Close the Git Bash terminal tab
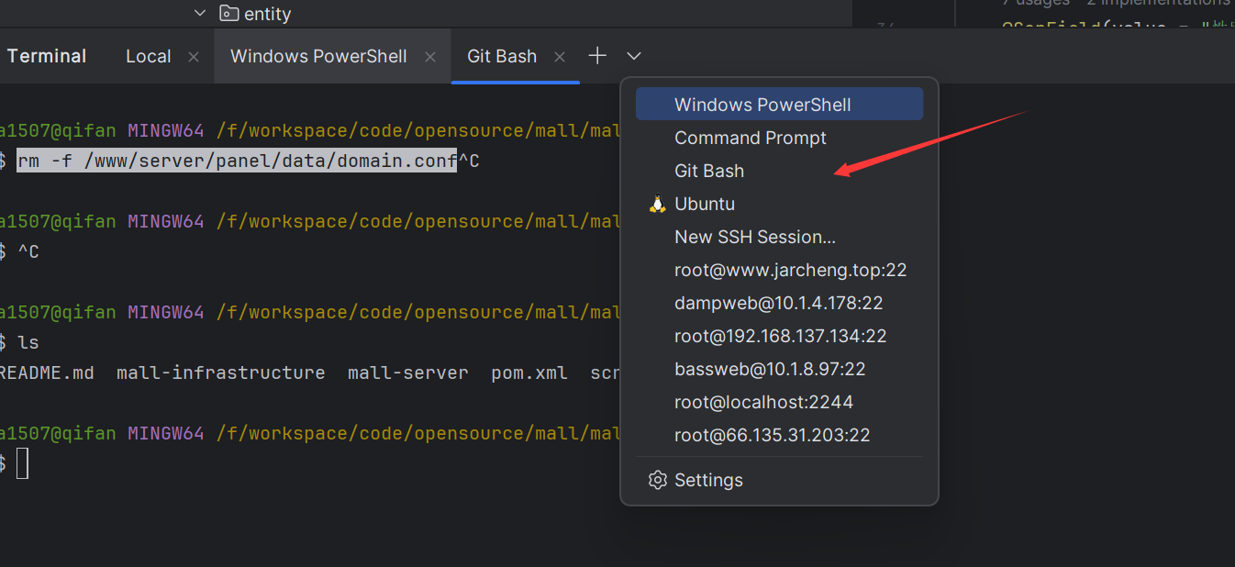 (x=560, y=56)
